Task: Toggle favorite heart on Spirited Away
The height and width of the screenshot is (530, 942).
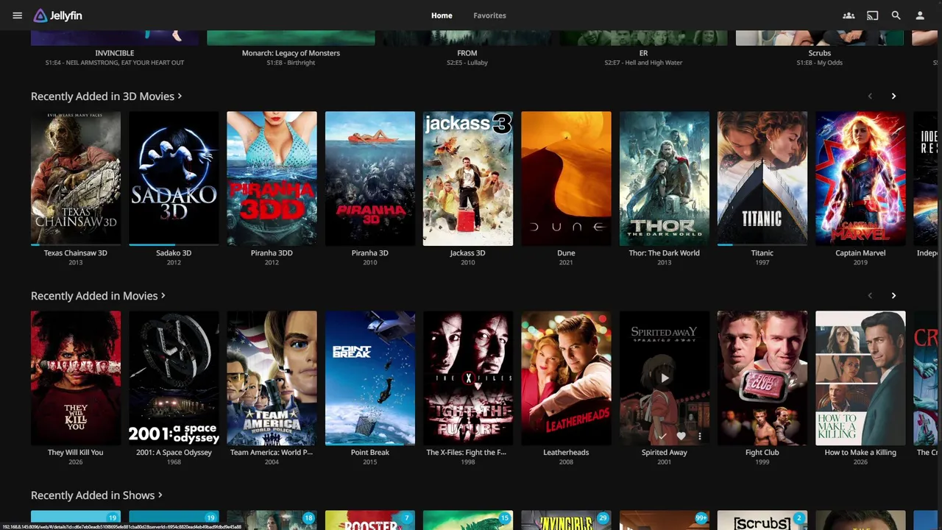Action: tap(681, 437)
